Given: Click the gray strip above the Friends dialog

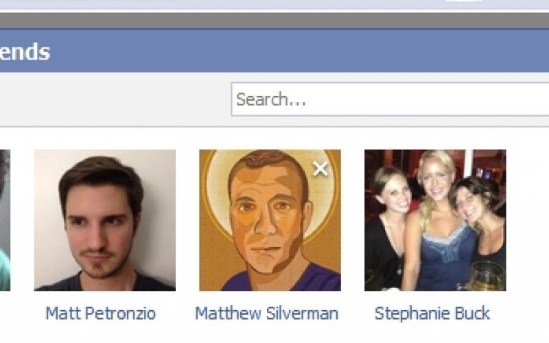Looking at the screenshot, I should tap(274, 21).
